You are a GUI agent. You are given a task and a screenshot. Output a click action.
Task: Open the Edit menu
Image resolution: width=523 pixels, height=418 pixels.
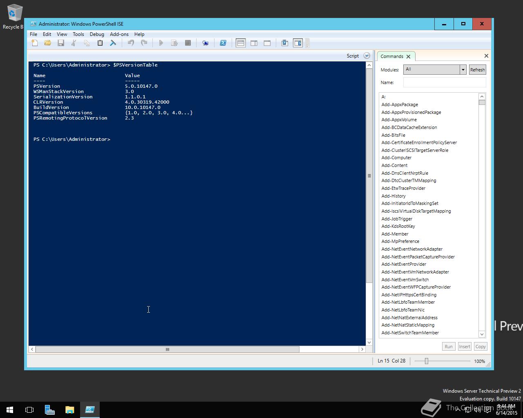[47, 34]
